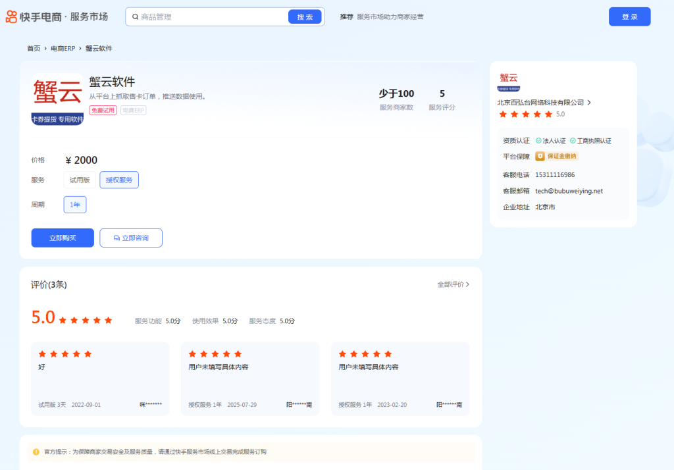The image size is (674, 470).
Task: Click the 评价(3条) heading
Action: [x=49, y=284]
